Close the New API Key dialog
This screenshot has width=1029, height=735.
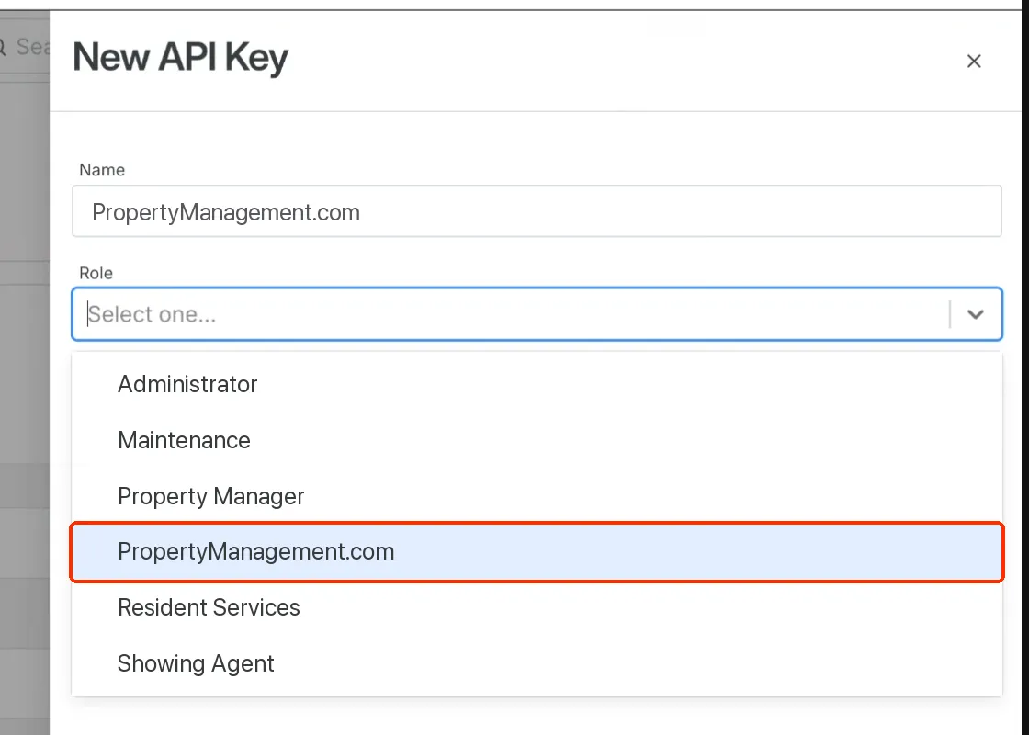pos(974,61)
